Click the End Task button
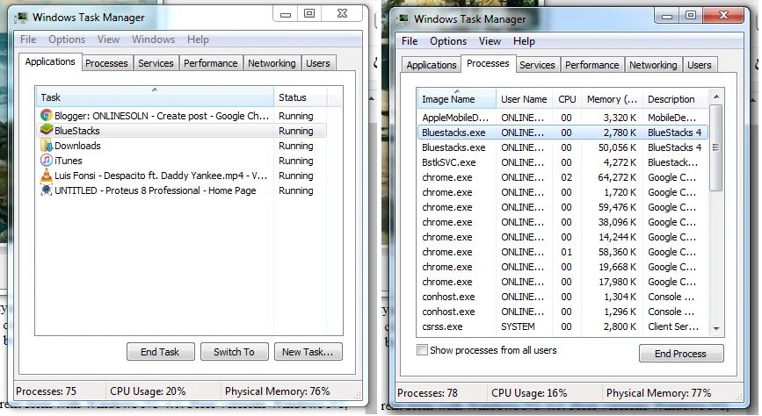This screenshot has height=416, width=762. click(160, 352)
